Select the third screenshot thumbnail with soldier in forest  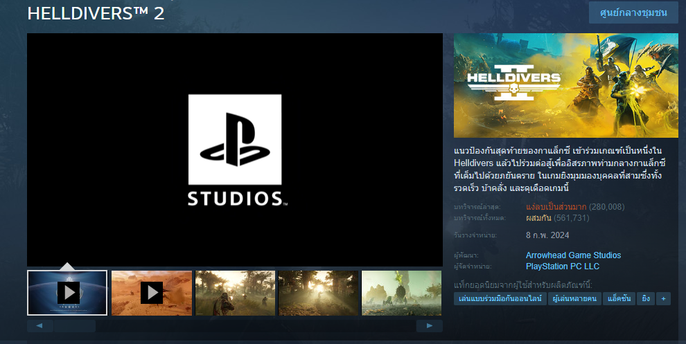point(235,293)
